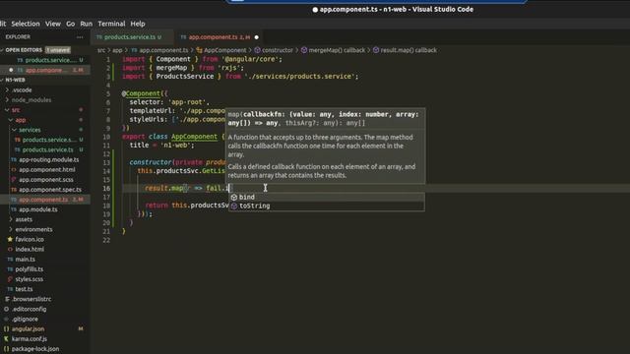Click the styles.scss file icon
The image size is (630, 354).
click(10, 279)
